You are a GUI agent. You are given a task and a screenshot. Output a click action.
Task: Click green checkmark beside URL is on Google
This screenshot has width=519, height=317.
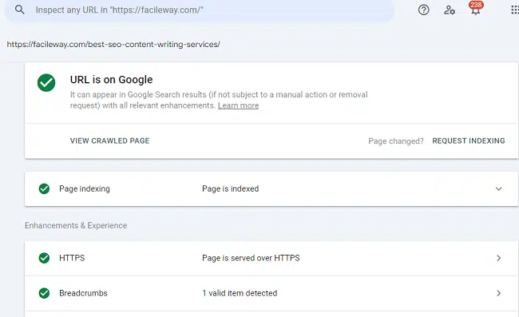46,83
